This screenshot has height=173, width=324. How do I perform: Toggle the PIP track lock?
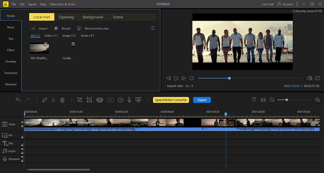22,137
